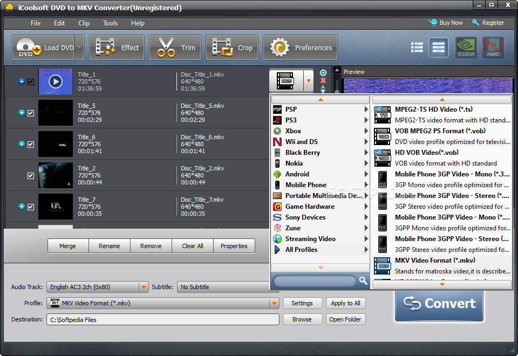Select the Android category
This screenshot has height=356, width=518.
click(x=320, y=174)
